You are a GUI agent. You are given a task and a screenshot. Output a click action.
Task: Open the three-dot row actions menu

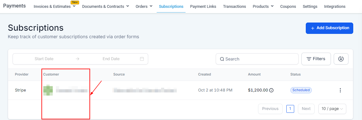click(x=340, y=90)
